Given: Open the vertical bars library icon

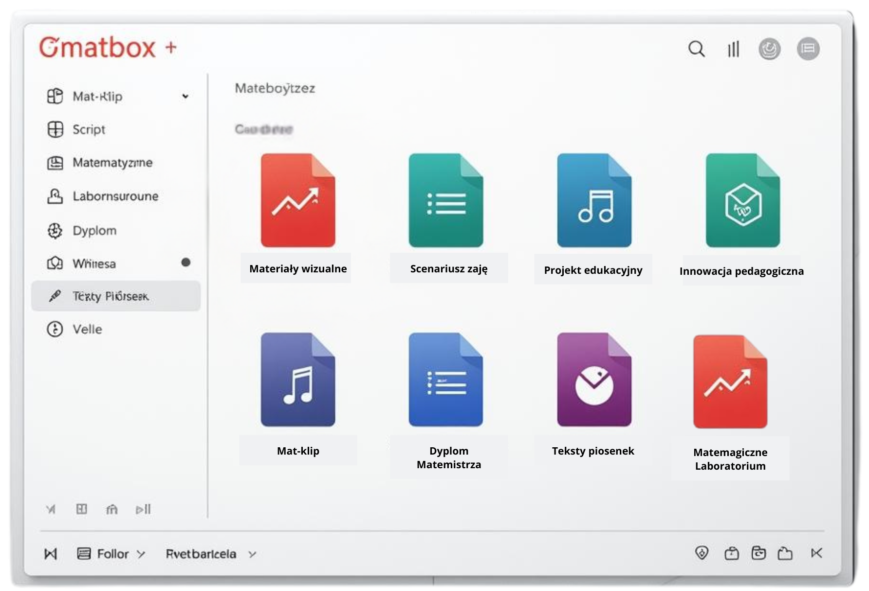Looking at the screenshot, I should (x=733, y=49).
